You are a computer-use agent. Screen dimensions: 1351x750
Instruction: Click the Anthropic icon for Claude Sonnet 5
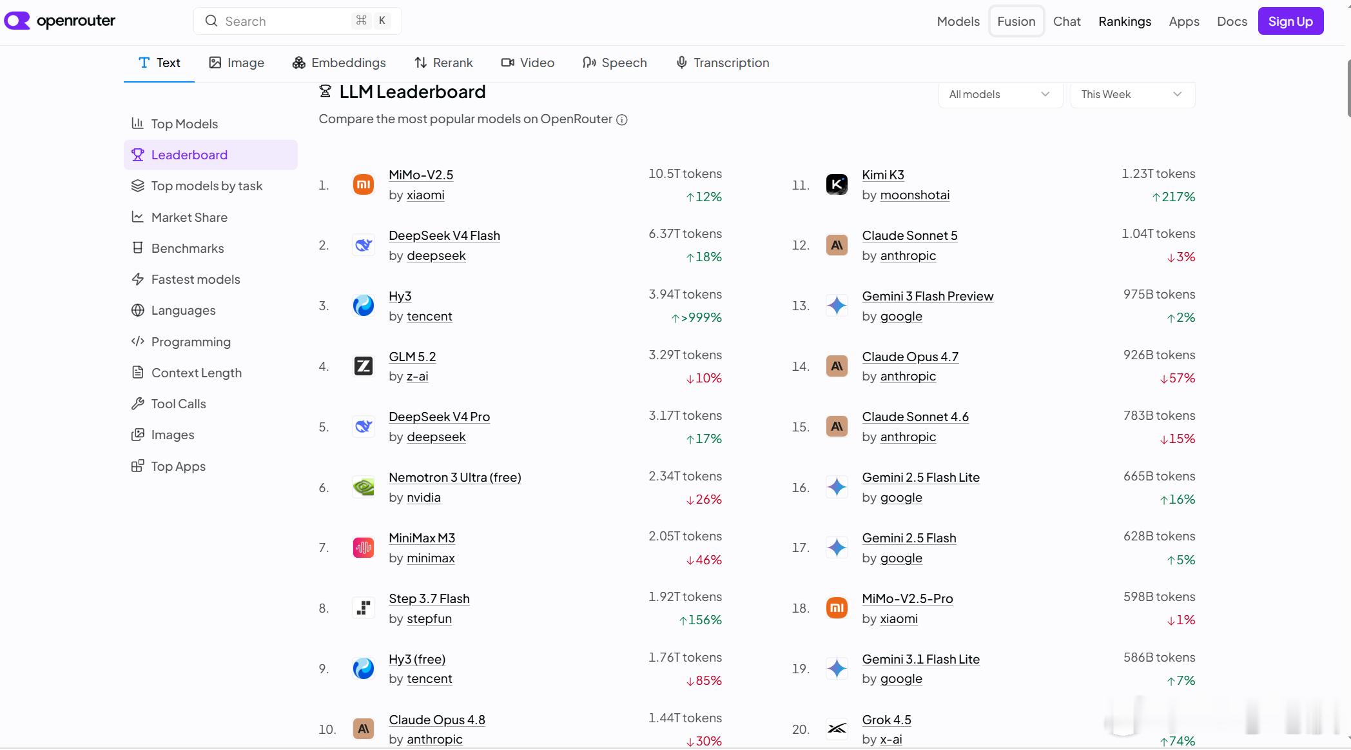[x=837, y=245]
